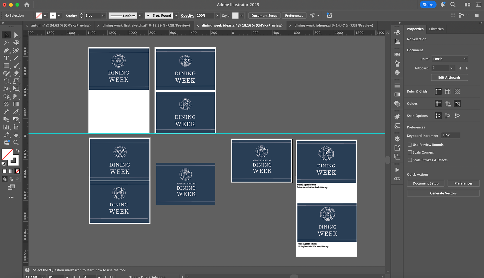Select the Pen tool

[x=6, y=50]
